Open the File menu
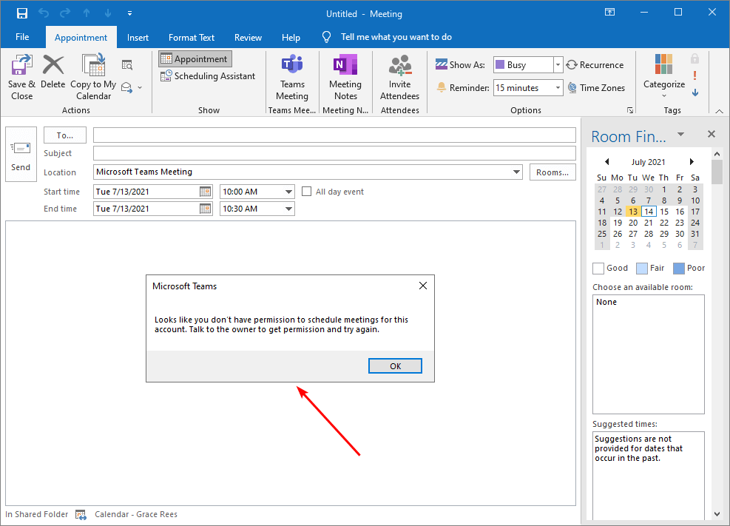 [x=22, y=37]
